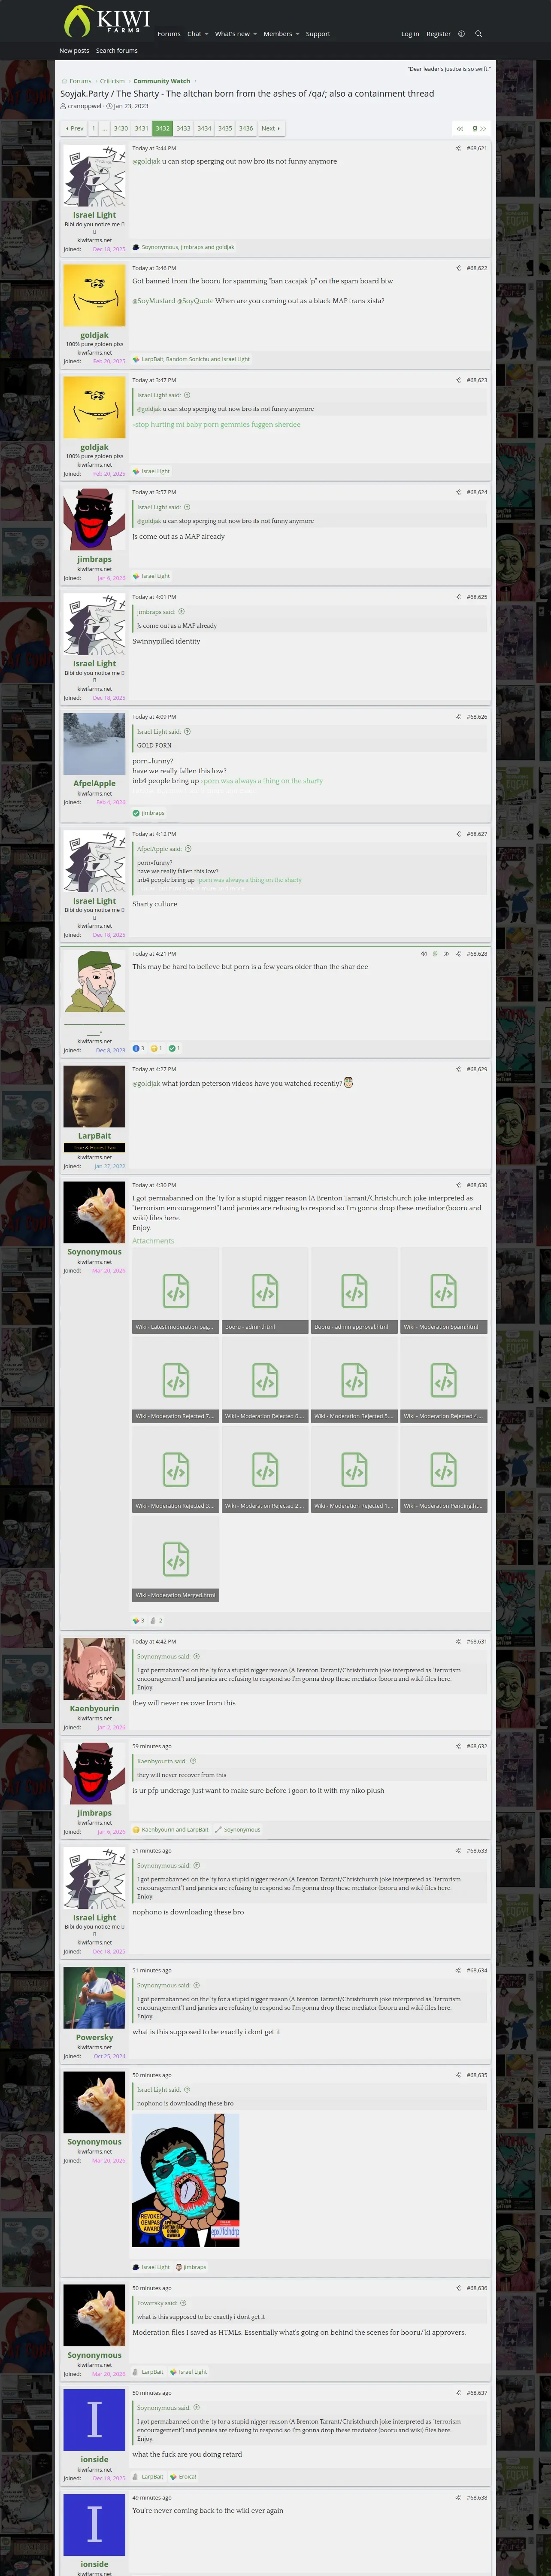
Task: Select the New posts sub-navigation link
Action: tap(74, 50)
